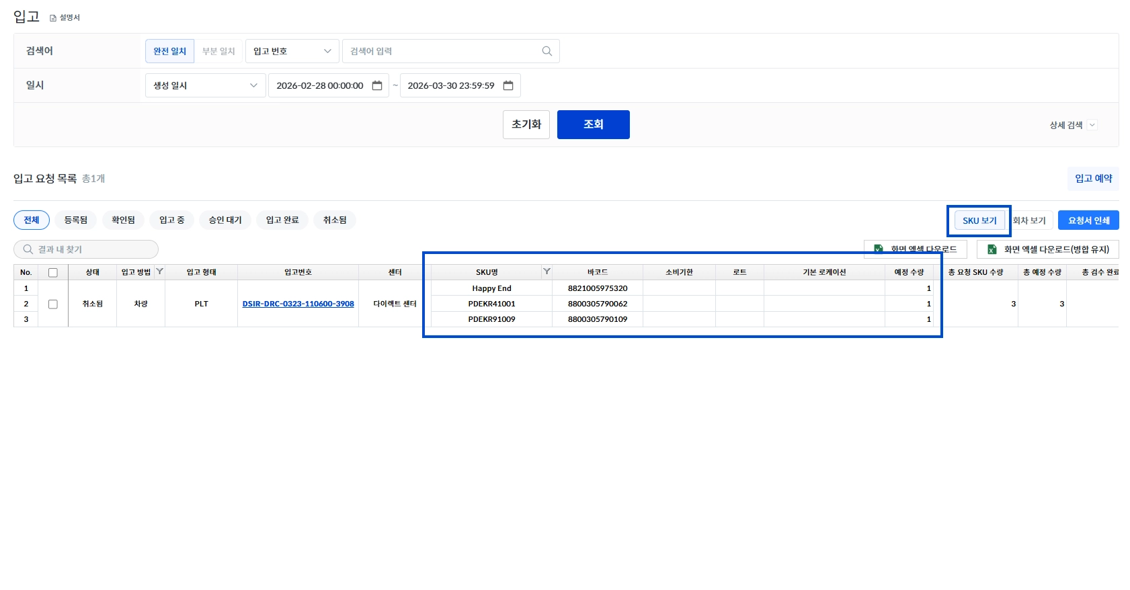
Task: Open calendar picker for end date 2026-03-30
Action: [508, 85]
